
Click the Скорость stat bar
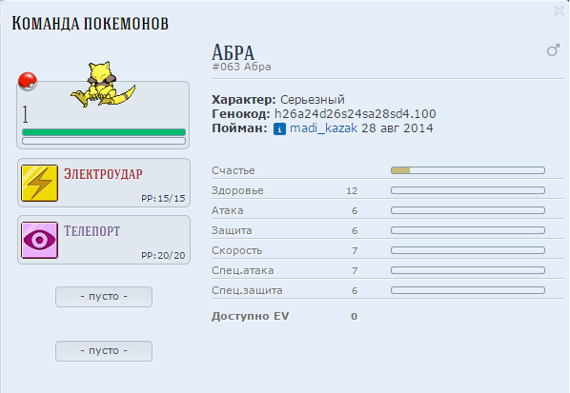[468, 250]
